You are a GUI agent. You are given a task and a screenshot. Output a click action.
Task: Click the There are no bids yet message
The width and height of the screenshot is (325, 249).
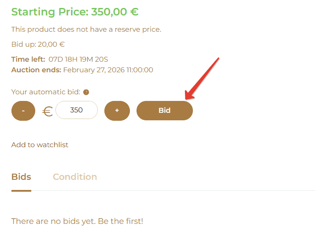(x=77, y=221)
